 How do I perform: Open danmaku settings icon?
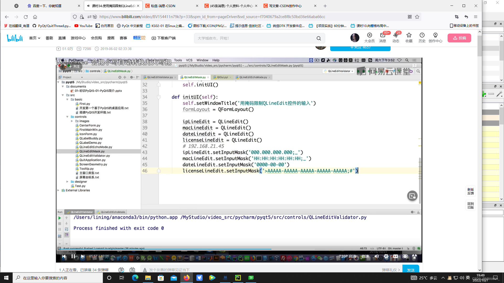coord(132,270)
